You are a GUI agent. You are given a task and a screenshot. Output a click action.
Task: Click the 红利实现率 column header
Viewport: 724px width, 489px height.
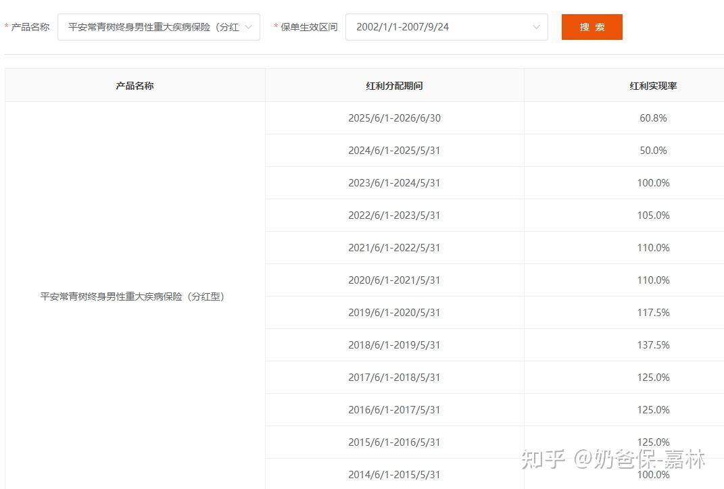click(653, 85)
